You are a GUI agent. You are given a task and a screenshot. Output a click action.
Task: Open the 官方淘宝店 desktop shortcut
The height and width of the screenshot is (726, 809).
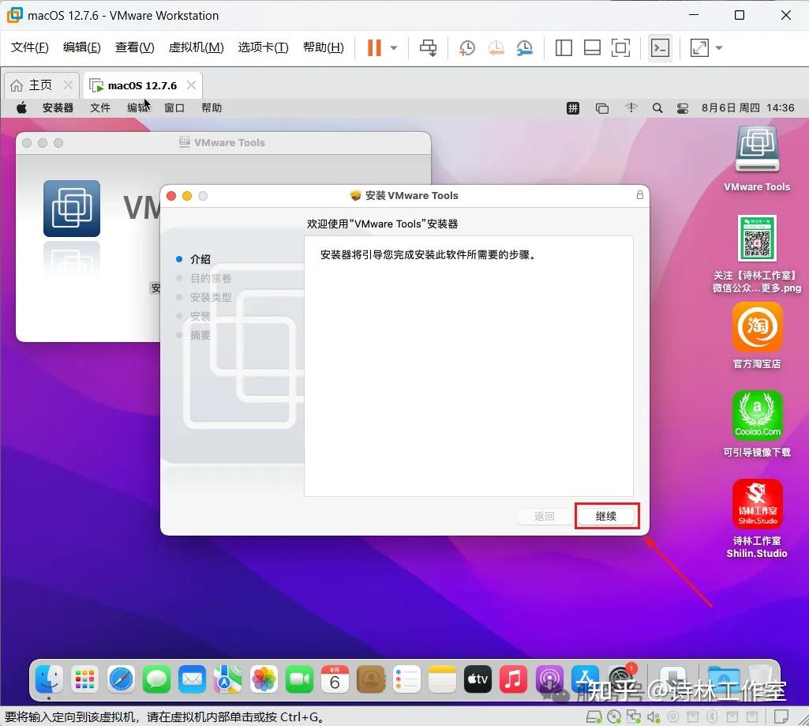click(757, 336)
